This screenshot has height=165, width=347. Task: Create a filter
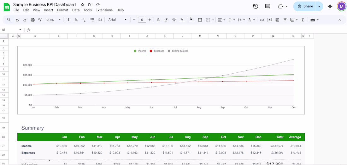coord(285,20)
